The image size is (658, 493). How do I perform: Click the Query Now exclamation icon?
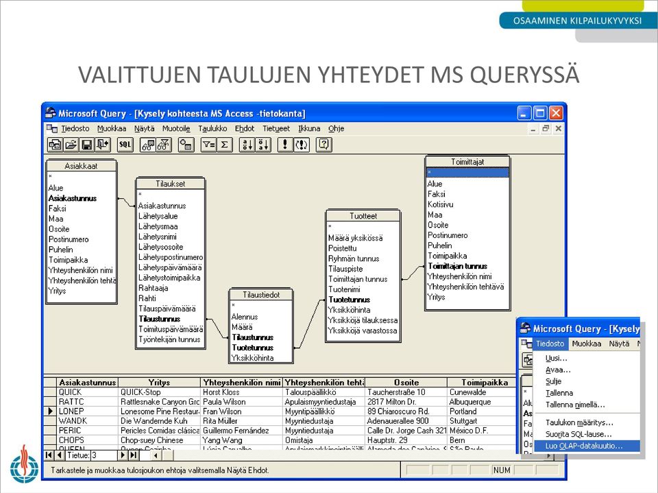(285, 145)
